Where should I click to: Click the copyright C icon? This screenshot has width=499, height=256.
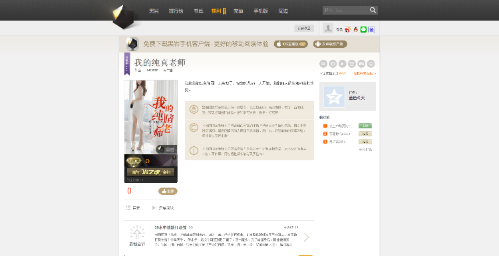pos(194,128)
